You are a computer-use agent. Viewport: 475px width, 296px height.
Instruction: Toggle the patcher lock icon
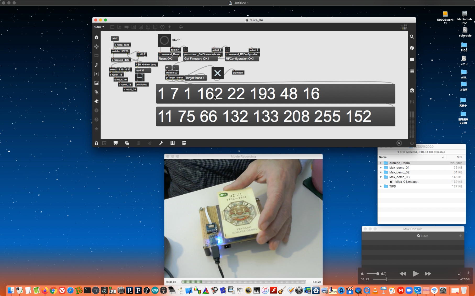96,143
